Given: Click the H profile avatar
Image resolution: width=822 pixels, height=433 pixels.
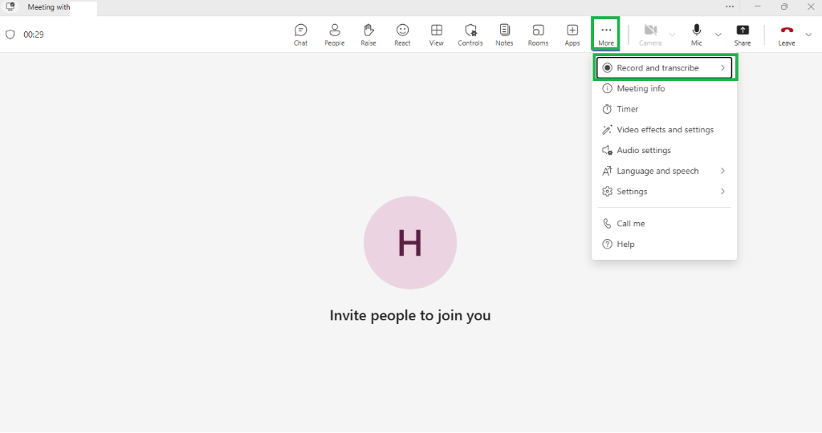Looking at the screenshot, I should [x=410, y=242].
